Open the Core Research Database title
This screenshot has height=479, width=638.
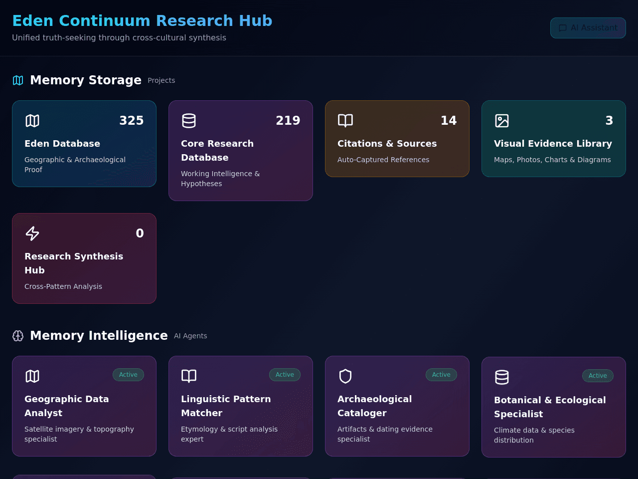(x=217, y=151)
